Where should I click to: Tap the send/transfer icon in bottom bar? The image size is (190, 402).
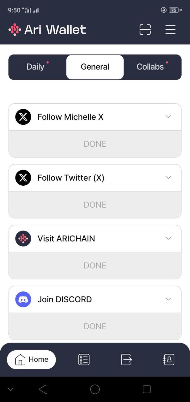(126, 359)
